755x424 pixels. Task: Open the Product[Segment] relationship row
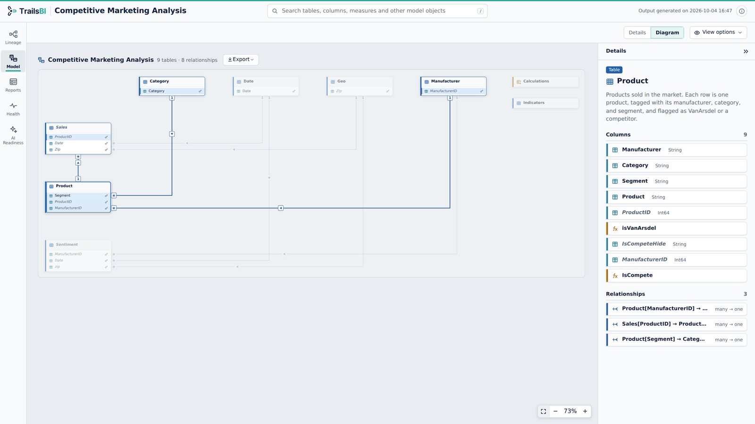676,340
